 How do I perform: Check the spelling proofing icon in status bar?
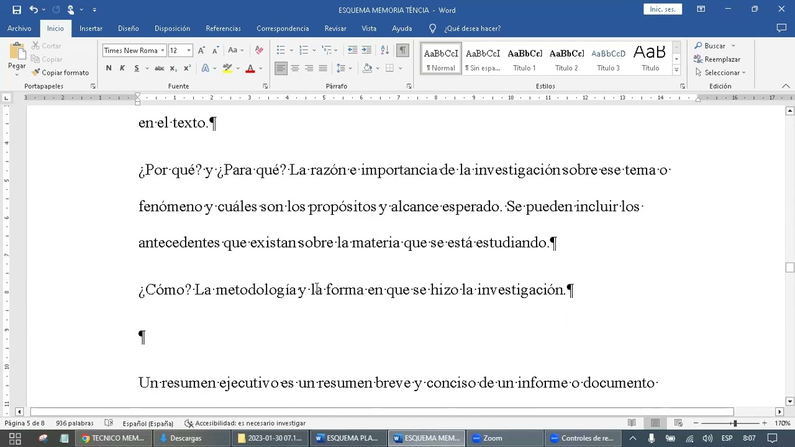click(x=109, y=423)
